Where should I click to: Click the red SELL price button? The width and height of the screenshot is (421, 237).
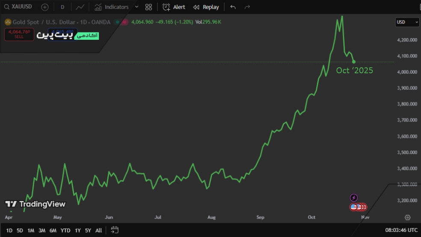tap(19, 34)
